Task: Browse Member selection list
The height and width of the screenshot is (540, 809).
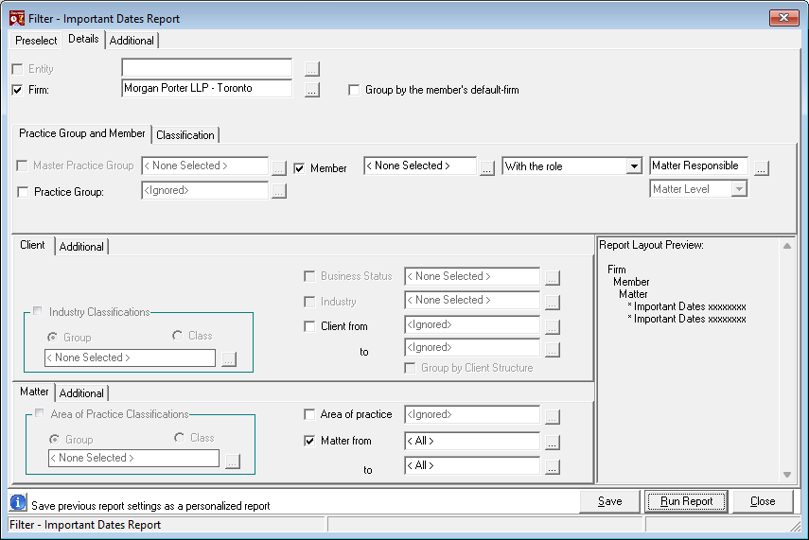Action: 487,167
